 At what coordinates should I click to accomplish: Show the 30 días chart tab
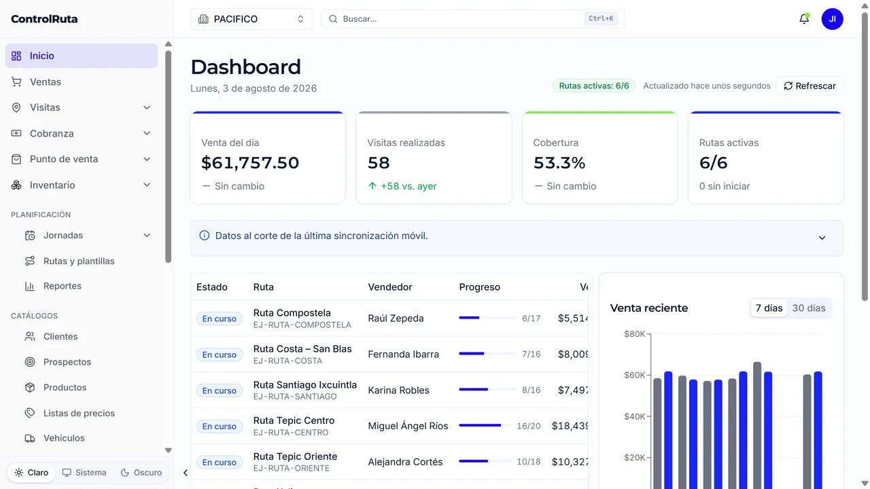809,308
